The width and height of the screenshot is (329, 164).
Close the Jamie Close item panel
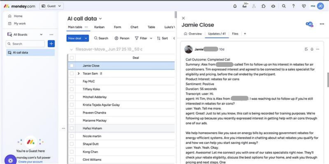click(183, 18)
